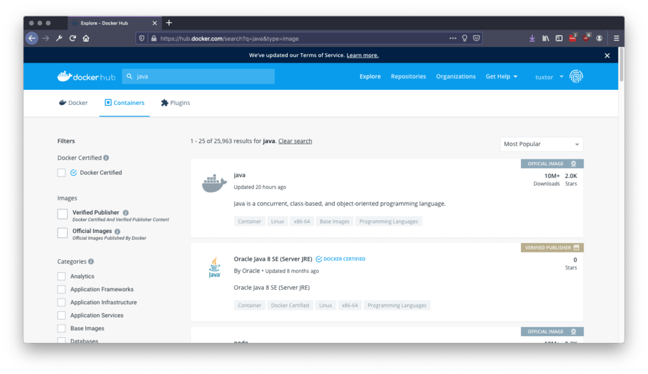Open the page actions three-dots icon
This screenshot has width=648, height=374.
pyautogui.click(x=453, y=39)
